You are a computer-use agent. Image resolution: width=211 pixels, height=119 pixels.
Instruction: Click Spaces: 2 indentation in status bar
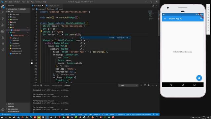pyautogui.click(x=74, y=114)
